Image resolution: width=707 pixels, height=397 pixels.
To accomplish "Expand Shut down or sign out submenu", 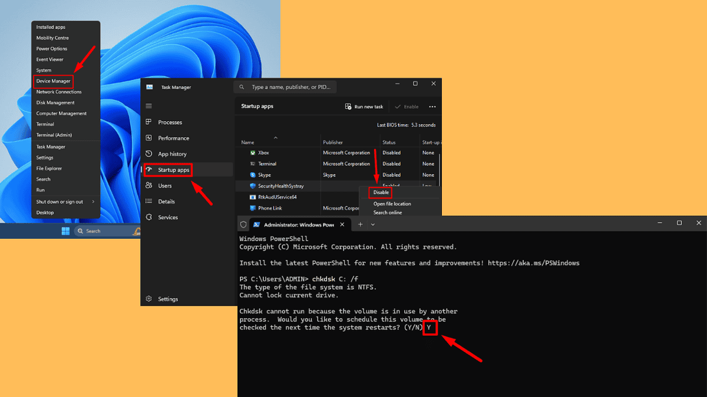I will (60, 202).
